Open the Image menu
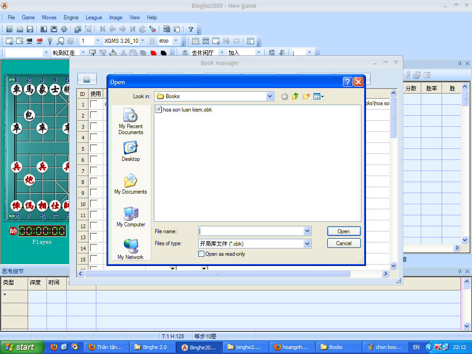The image size is (472, 354). point(116,18)
